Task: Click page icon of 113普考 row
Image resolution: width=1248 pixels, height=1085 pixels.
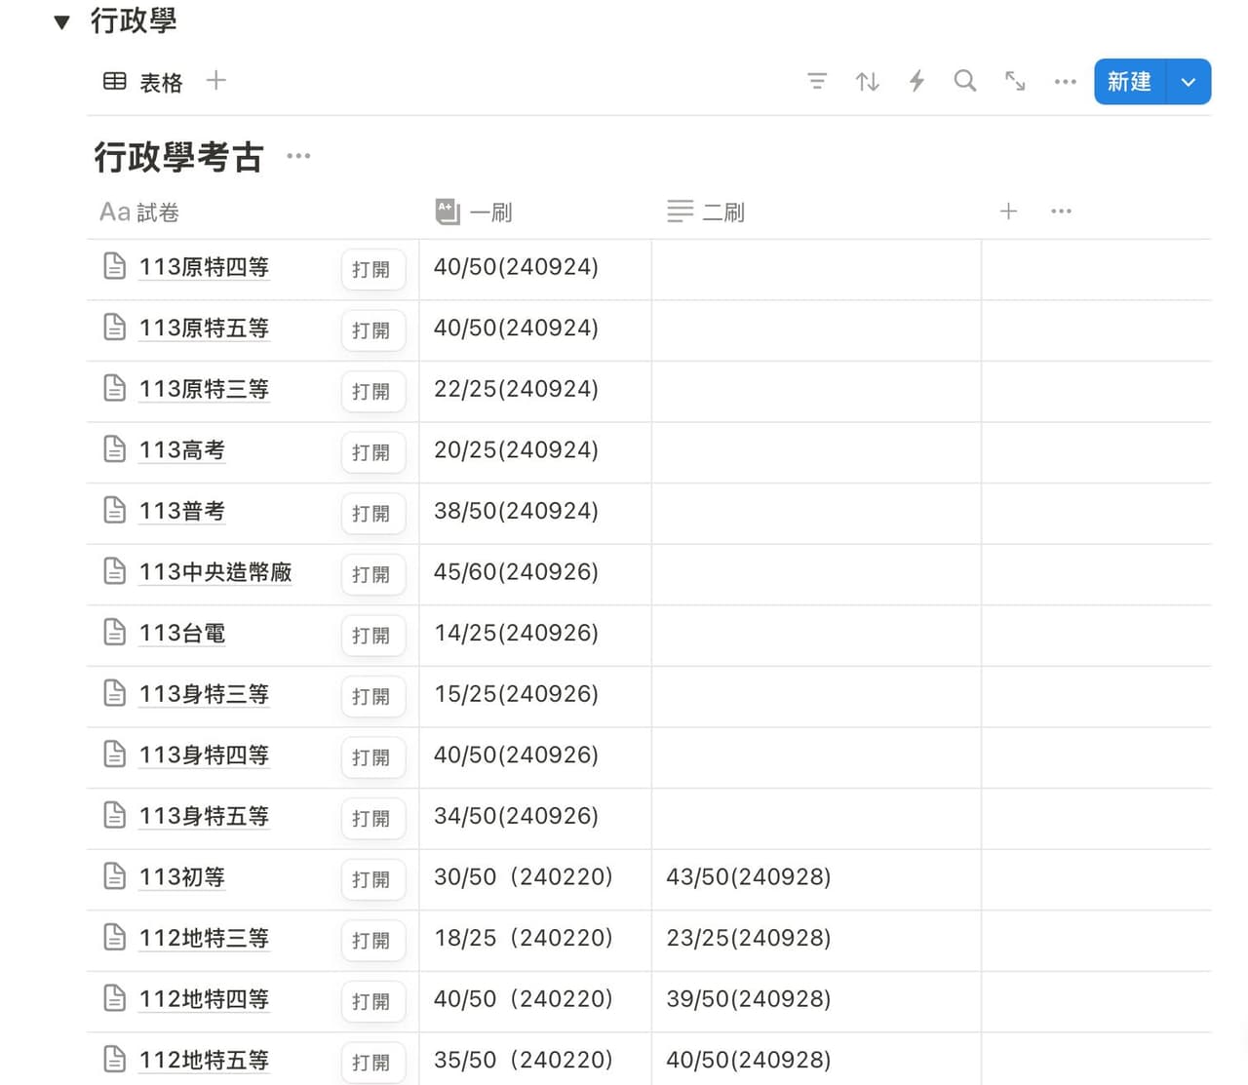Action: click(x=114, y=509)
